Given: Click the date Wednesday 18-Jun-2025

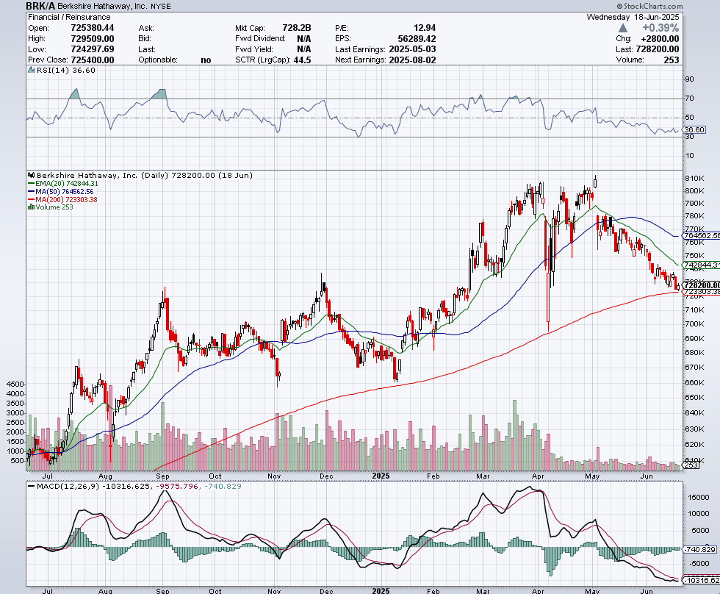Looking at the screenshot, I should (633, 17).
